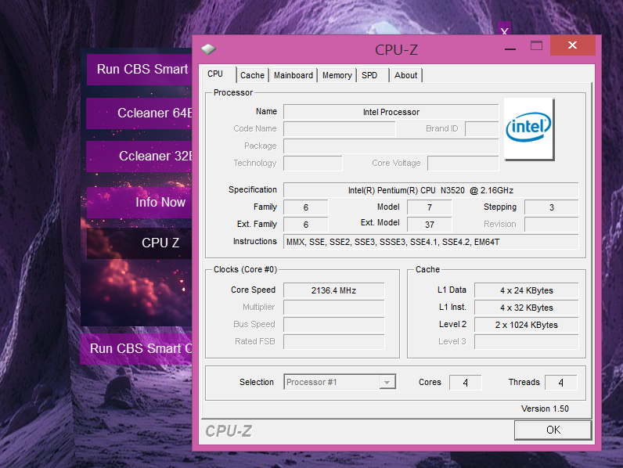Viewport: 623px width, 468px height.
Task: Click the Ext. Model value 37 field
Action: 430,225
